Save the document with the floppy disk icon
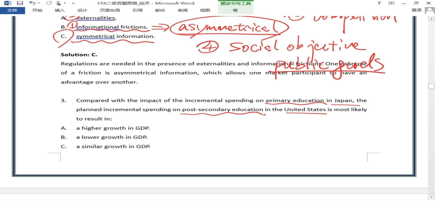Viewport: 435px width, 217px height. pyautogui.click(x=20, y=3)
